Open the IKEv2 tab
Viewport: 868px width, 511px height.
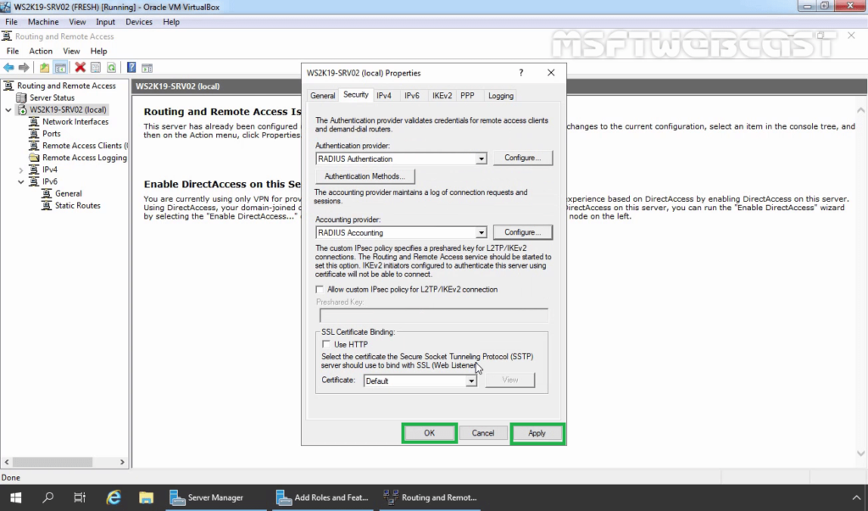click(442, 96)
